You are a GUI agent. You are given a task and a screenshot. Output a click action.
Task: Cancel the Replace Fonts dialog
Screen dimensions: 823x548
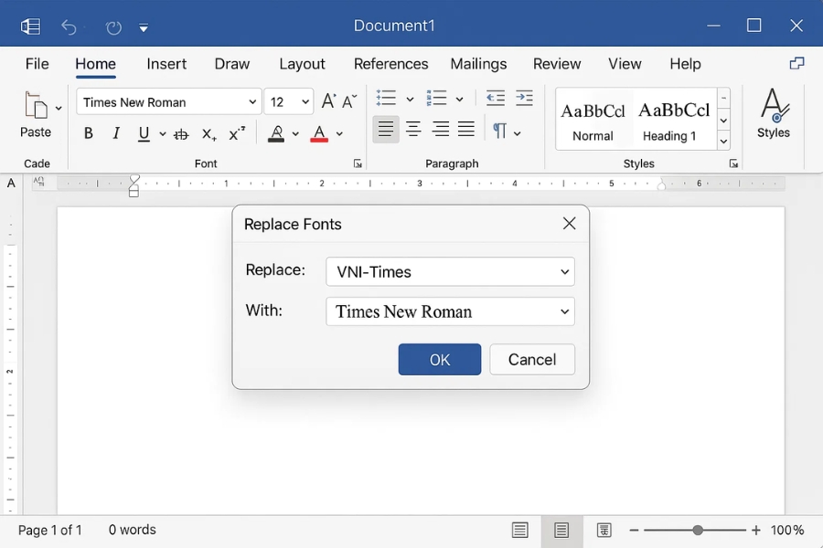pos(532,359)
